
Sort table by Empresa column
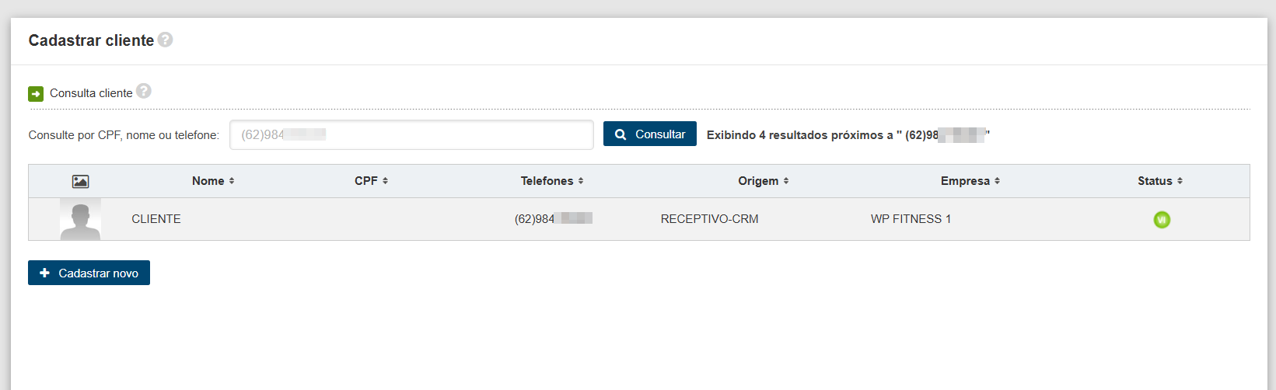pyautogui.click(x=970, y=181)
